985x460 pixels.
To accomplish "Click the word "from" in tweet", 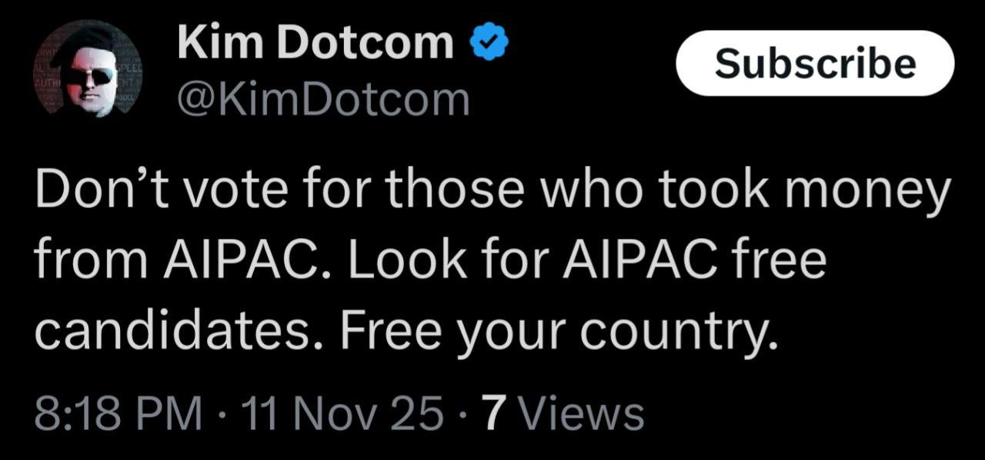I will point(89,262).
